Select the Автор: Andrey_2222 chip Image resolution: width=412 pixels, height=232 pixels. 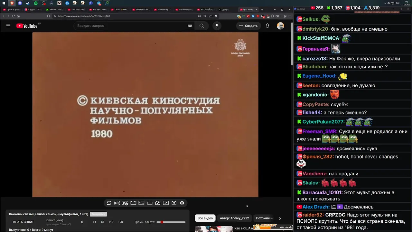click(234, 218)
